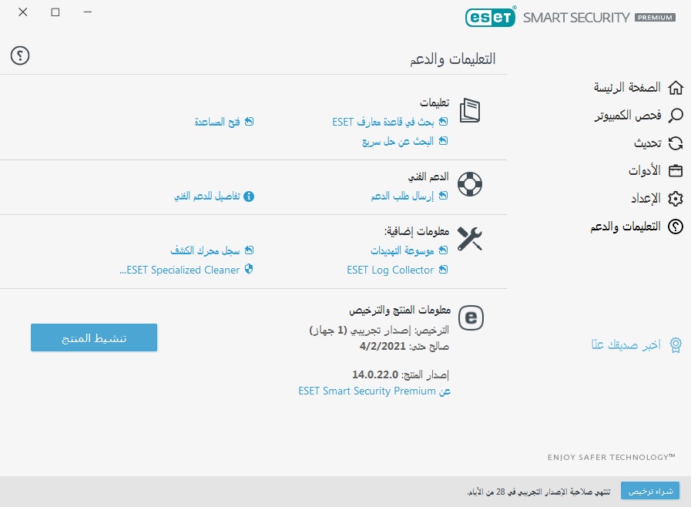The image size is (691, 507).
Task: Click the circular arrows icon for تحديث
Action: coord(675,143)
